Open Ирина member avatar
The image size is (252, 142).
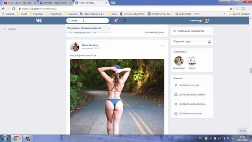coord(192,61)
